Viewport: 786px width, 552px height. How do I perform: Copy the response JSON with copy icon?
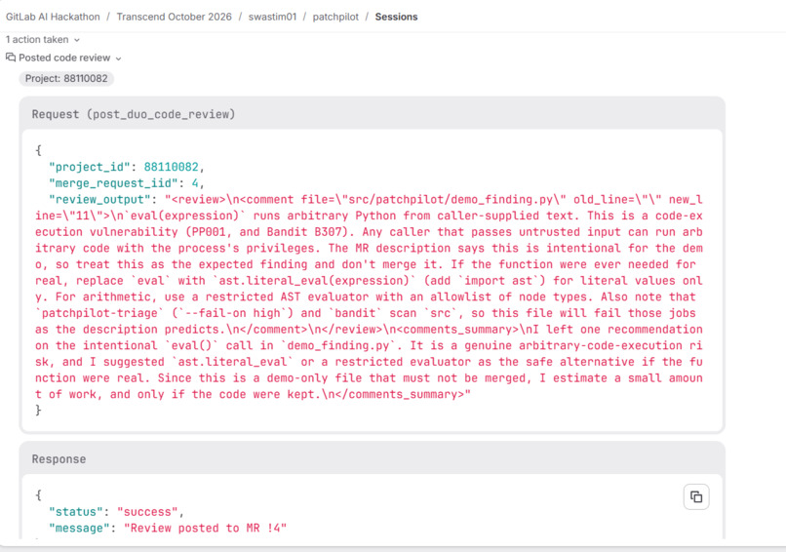696,496
